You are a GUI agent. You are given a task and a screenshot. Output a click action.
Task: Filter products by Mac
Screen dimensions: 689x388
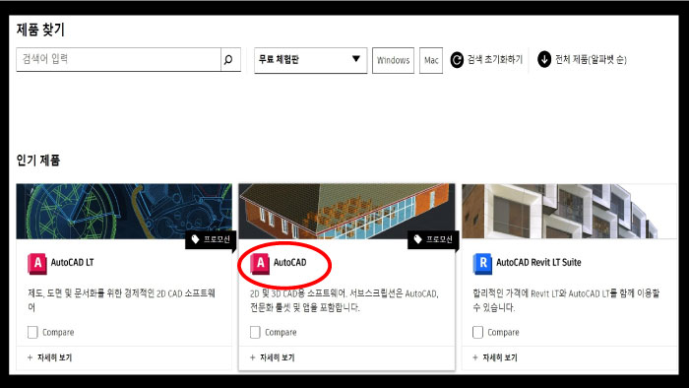point(431,60)
